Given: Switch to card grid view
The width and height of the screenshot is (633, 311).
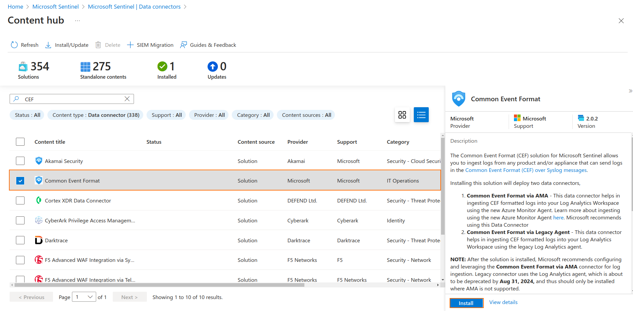Looking at the screenshot, I should pyautogui.click(x=402, y=115).
